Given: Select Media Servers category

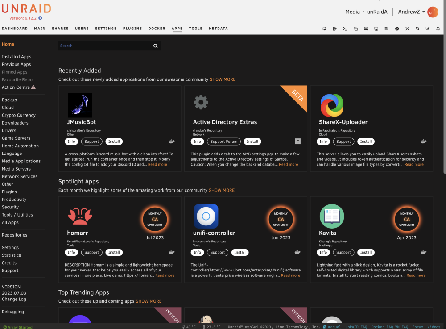Looking at the screenshot, I should tap(16, 169).
